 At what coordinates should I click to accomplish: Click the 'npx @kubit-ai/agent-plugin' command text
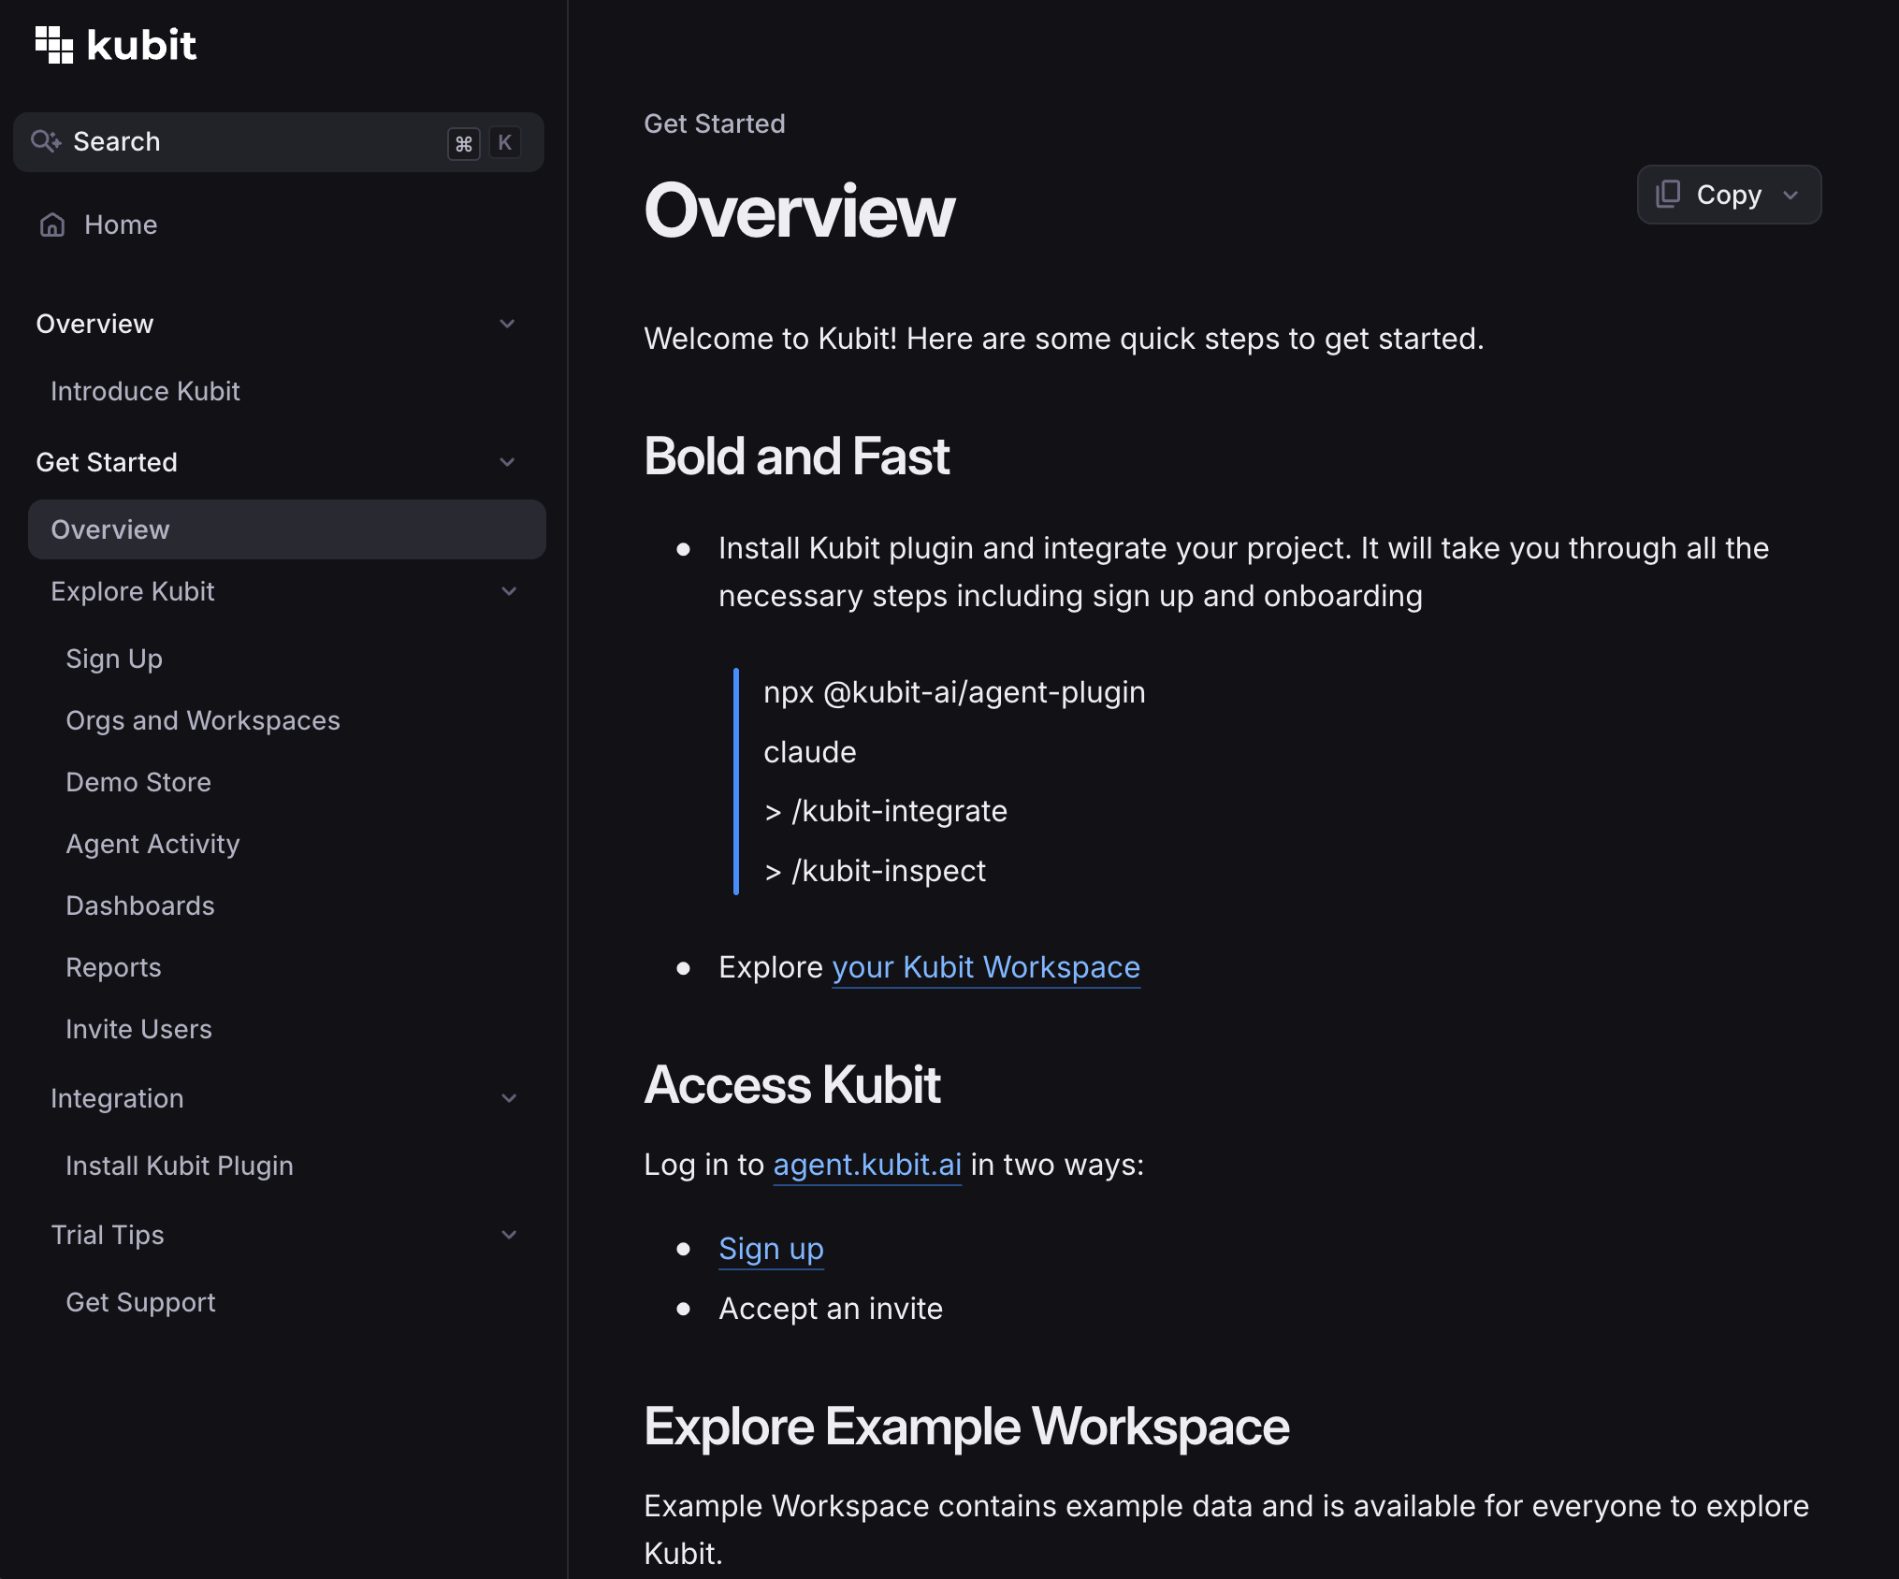pyautogui.click(x=954, y=692)
